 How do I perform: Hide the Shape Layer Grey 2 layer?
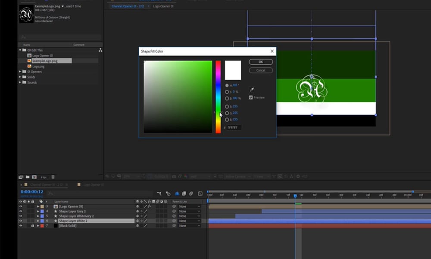pos(20,212)
